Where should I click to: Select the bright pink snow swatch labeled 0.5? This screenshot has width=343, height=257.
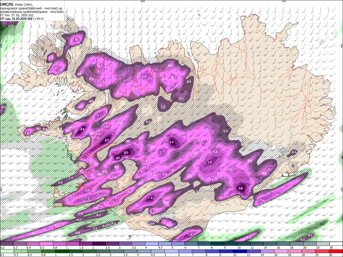coord(46,244)
